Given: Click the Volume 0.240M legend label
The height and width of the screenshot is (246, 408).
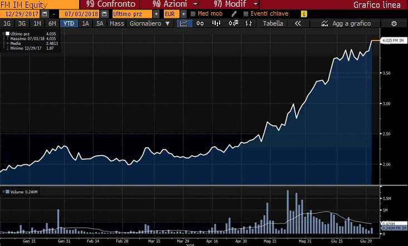Looking at the screenshot, I should coord(23,192).
